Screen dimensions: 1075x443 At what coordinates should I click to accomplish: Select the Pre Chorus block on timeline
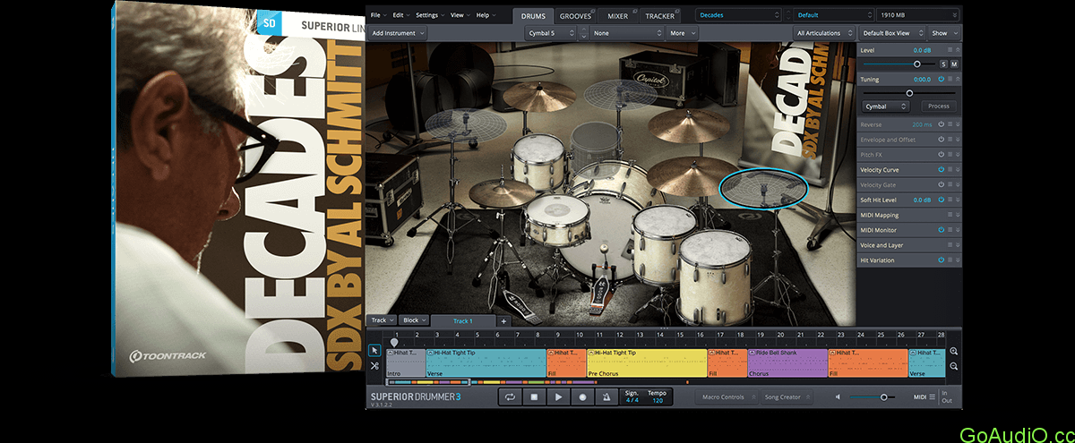[647, 362]
